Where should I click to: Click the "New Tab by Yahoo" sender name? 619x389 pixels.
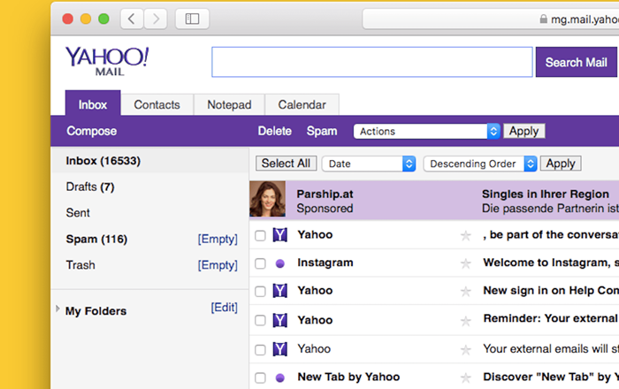348,378
